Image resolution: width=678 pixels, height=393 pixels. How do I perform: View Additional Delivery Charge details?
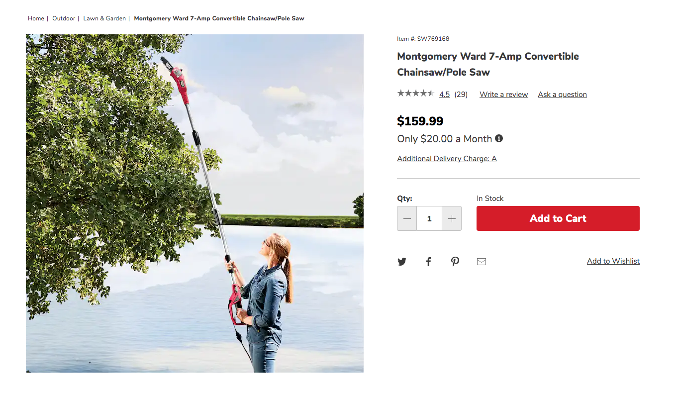coord(447,159)
